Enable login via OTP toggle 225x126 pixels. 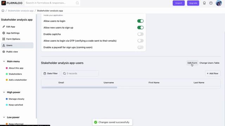(140, 41)
